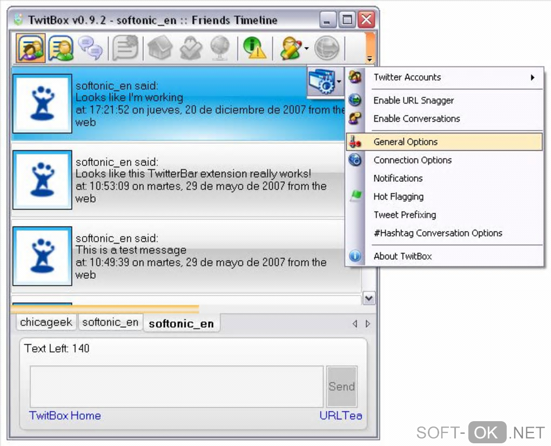
Task: Toggle Enable URL Snagger
Action: coord(445,100)
